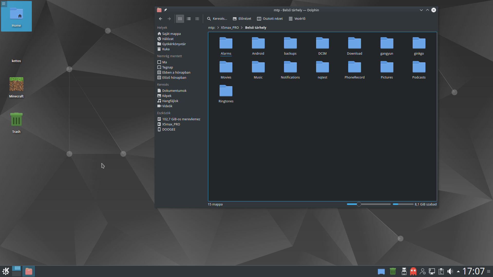This screenshot has width=493, height=277.
Task: Open the Keresés search tool
Action: [x=217, y=19]
